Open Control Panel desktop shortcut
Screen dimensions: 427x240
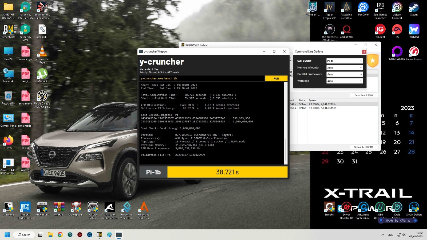coord(8,120)
